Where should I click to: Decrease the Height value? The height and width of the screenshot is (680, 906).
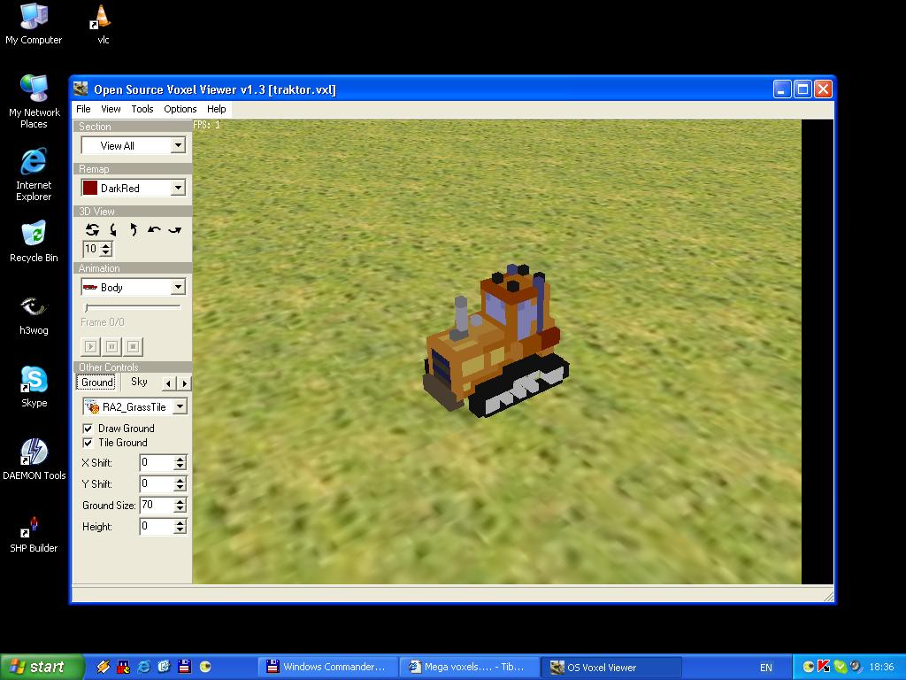pos(180,530)
